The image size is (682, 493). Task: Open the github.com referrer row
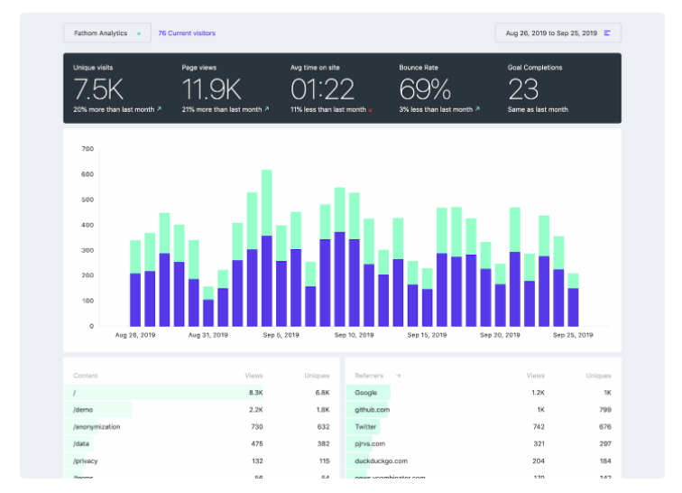tap(483, 409)
